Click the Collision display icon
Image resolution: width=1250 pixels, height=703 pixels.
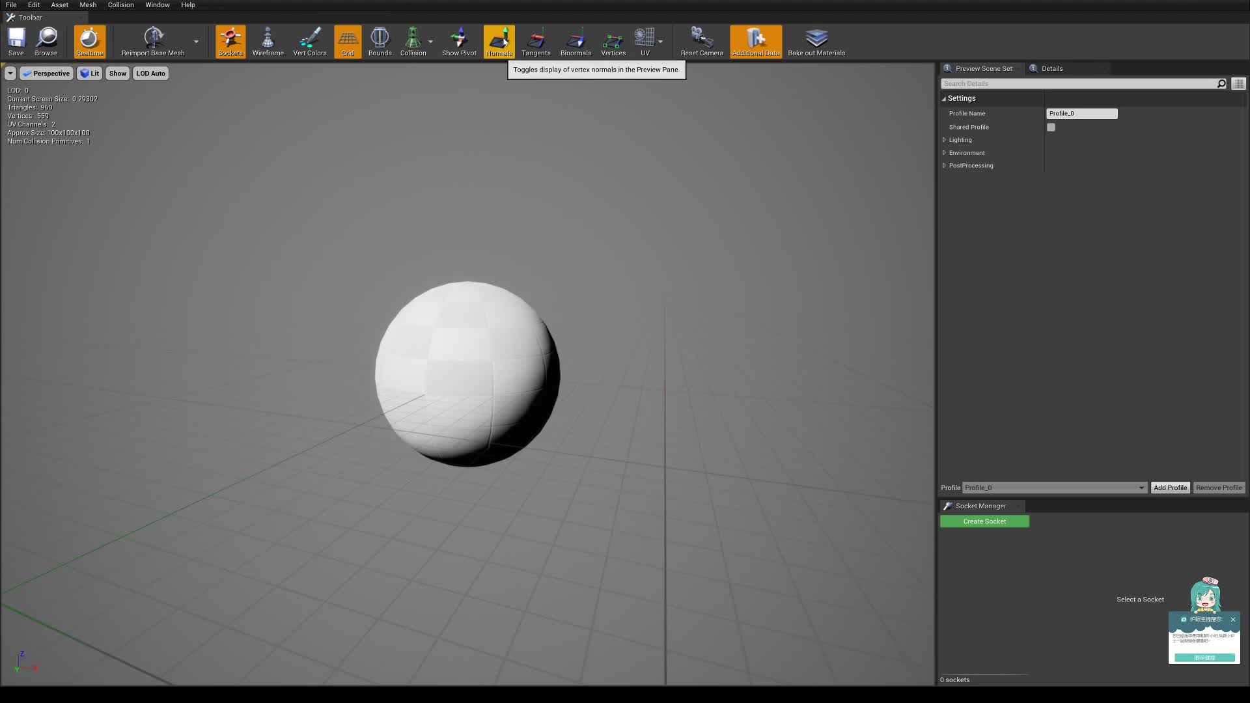coord(413,40)
